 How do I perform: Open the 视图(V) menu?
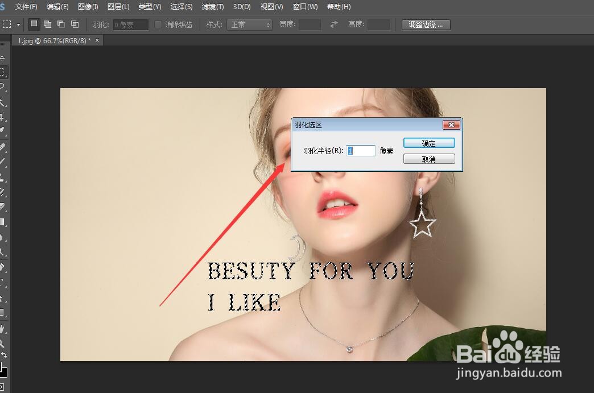pyautogui.click(x=271, y=7)
